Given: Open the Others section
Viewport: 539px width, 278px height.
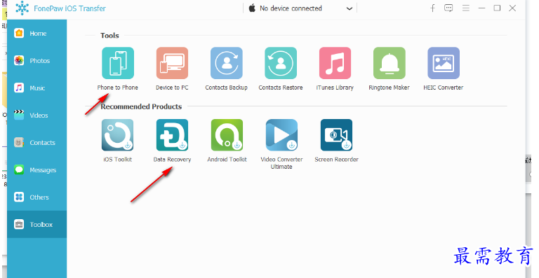Looking at the screenshot, I should [36, 197].
